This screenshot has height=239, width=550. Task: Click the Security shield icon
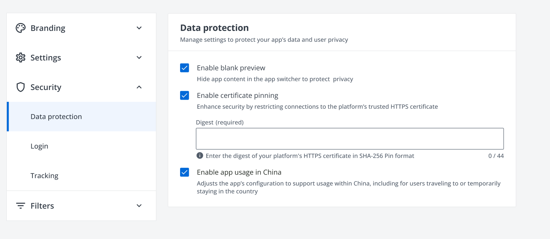21,87
